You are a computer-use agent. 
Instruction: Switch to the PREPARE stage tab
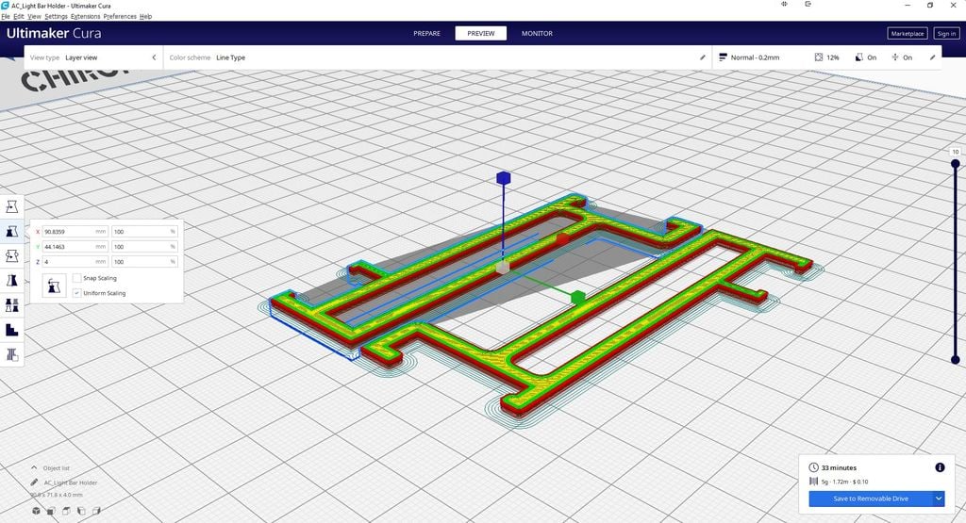(x=427, y=33)
